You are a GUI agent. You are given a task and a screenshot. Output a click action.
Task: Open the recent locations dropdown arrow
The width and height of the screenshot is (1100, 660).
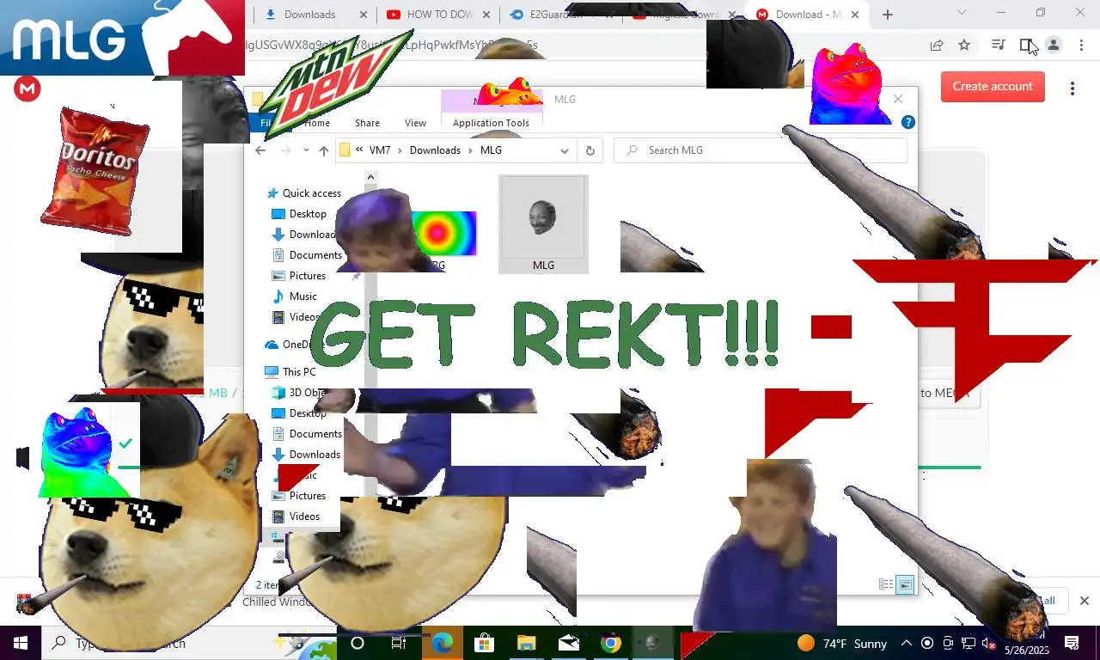point(304,150)
